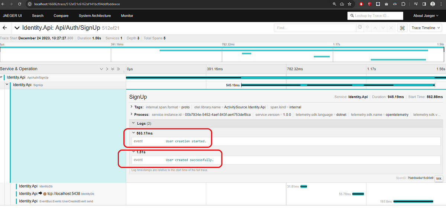Viewport: 446px width, 208px height.
Task: Clear the Find search with the X icon
Action: [x=392, y=28]
